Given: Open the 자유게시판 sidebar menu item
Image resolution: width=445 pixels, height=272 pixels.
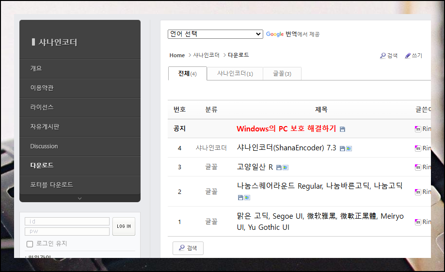Looking at the screenshot, I should (80, 127).
